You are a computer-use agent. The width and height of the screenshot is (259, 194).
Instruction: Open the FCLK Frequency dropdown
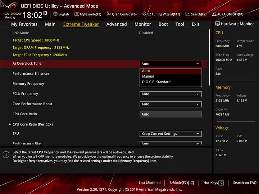pos(171,94)
